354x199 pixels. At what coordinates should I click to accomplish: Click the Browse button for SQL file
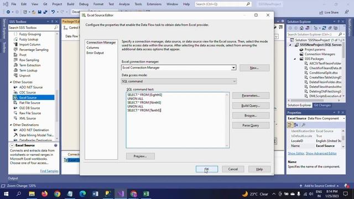click(251, 116)
